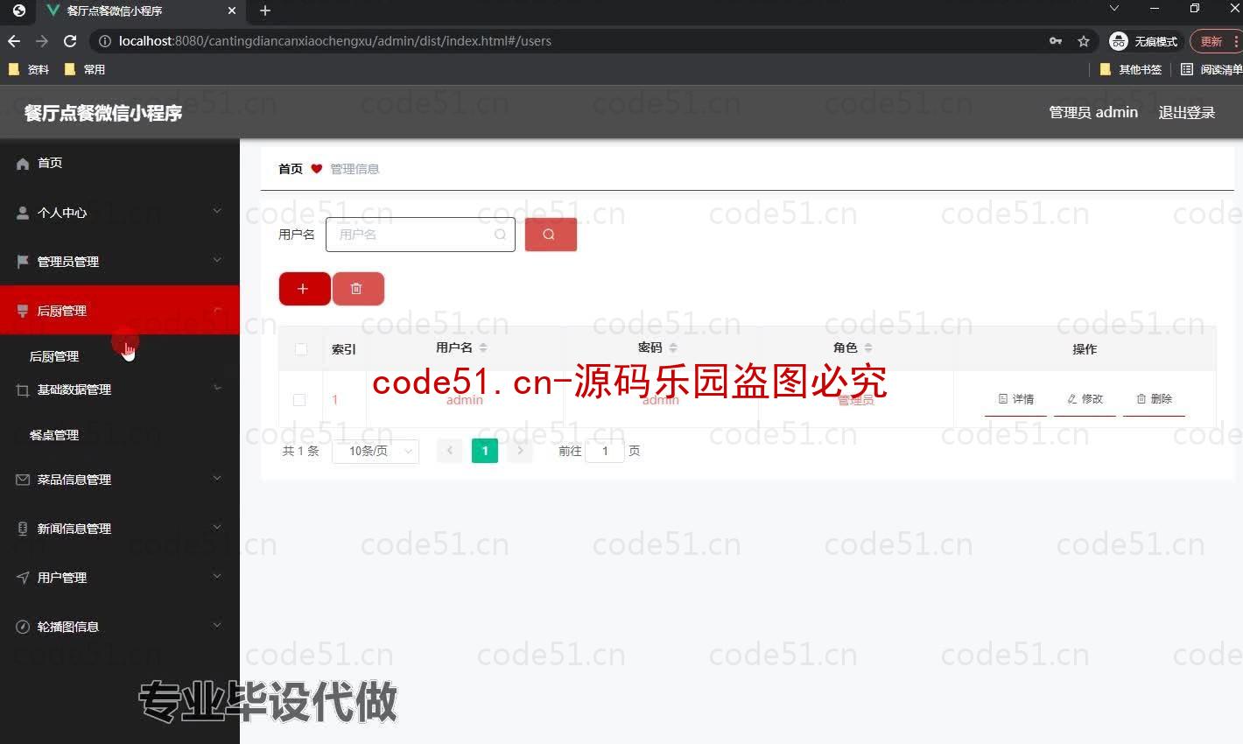This screenshot has width=1243, height=744.
Task: Click the 管理信息 breadcrumb text
Action: (355, 169)
